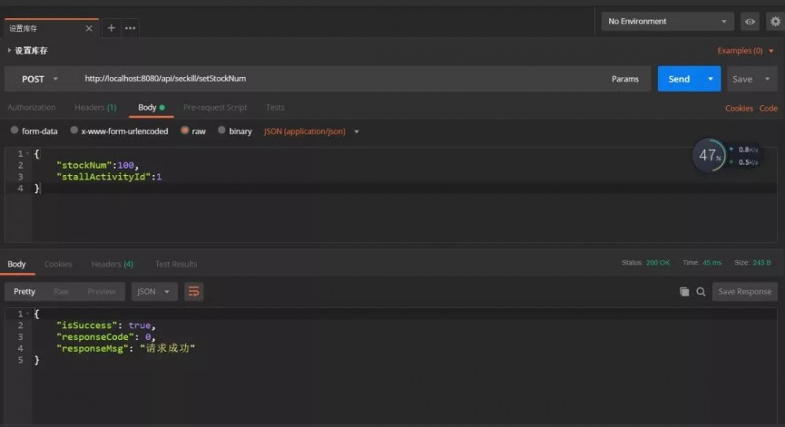The height and width of the screenshot is (427, 785).
Task: Open the tab options ellipsis menu
Action: click(130, 28)
